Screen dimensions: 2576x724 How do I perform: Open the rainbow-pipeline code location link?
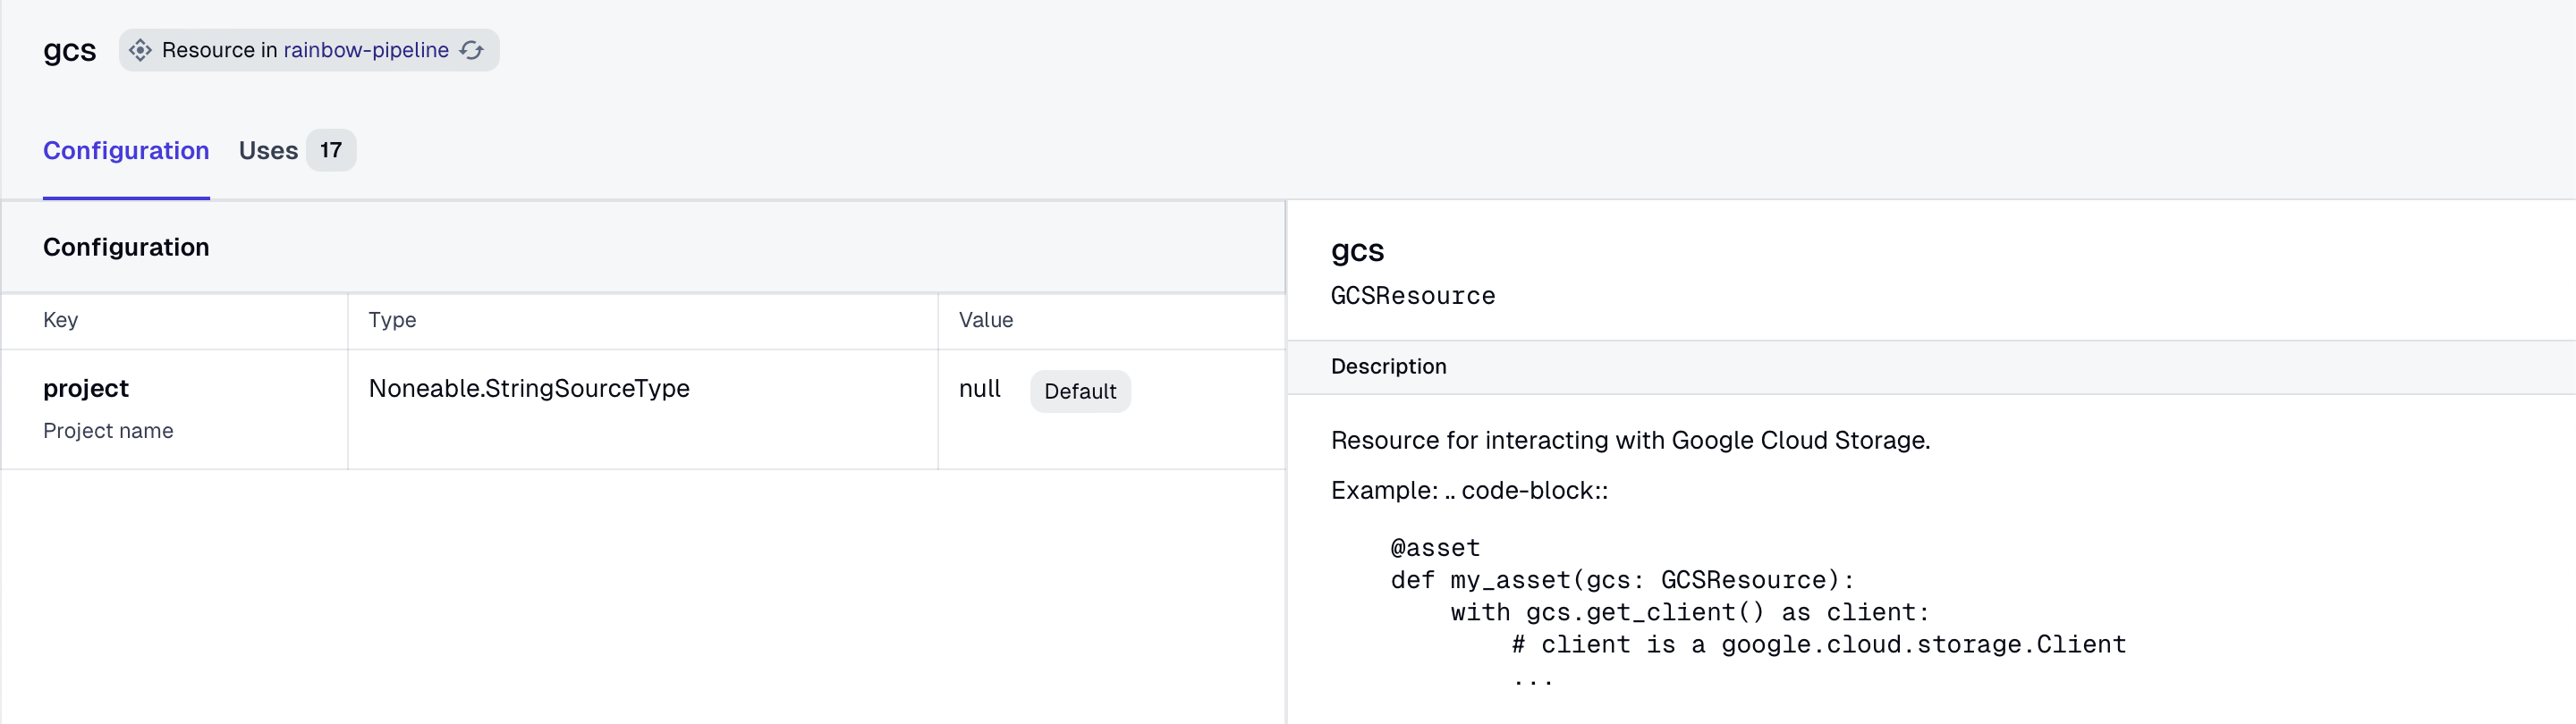[x=365, y=50]
